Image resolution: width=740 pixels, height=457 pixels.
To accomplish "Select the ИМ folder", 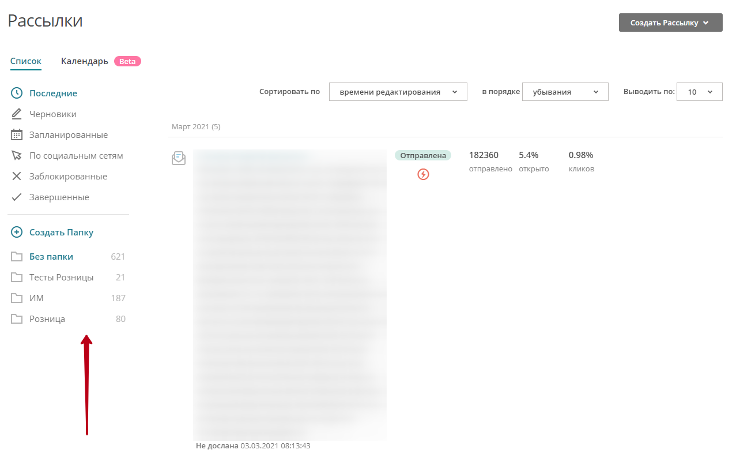I will [x=36, y=298].
